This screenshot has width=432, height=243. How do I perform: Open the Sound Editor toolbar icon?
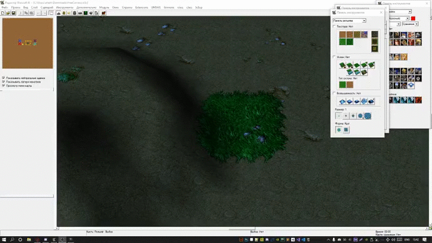(69, 13)
